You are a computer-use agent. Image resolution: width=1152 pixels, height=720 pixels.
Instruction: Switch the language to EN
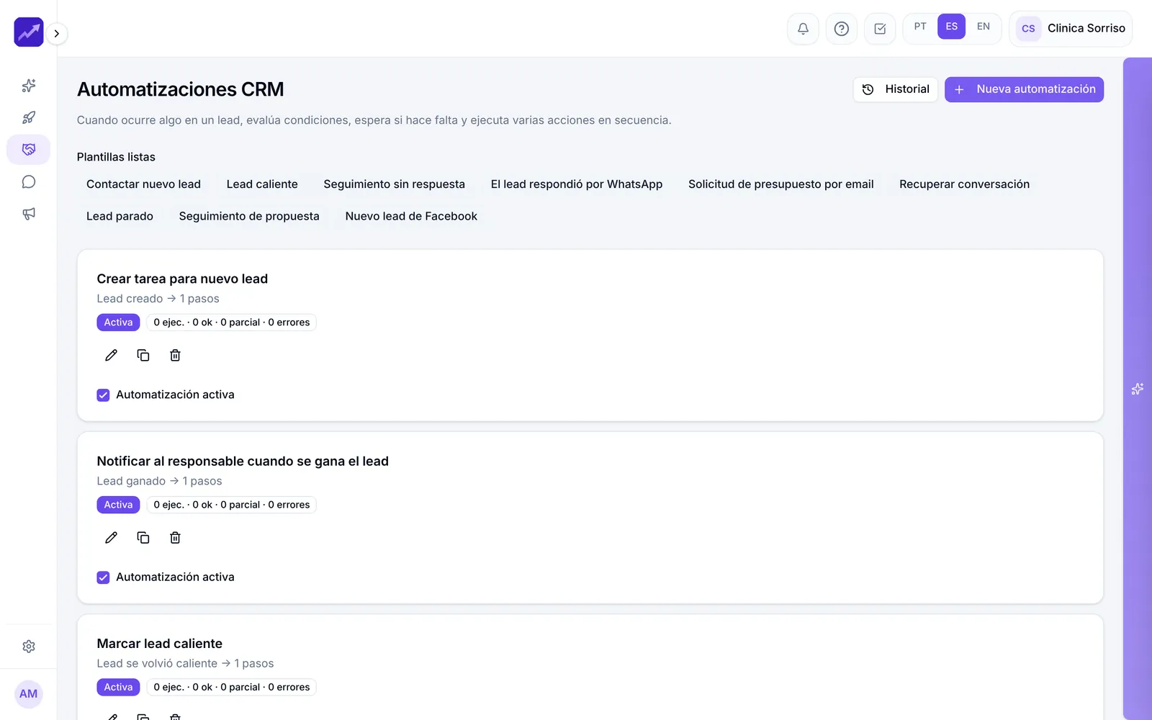click(983, 27)
